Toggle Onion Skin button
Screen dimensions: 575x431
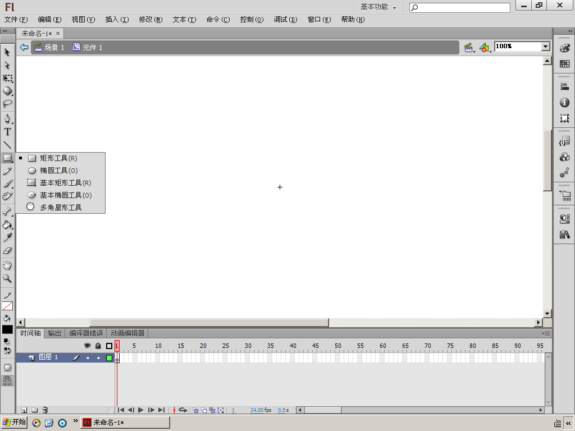click(195, 410)
